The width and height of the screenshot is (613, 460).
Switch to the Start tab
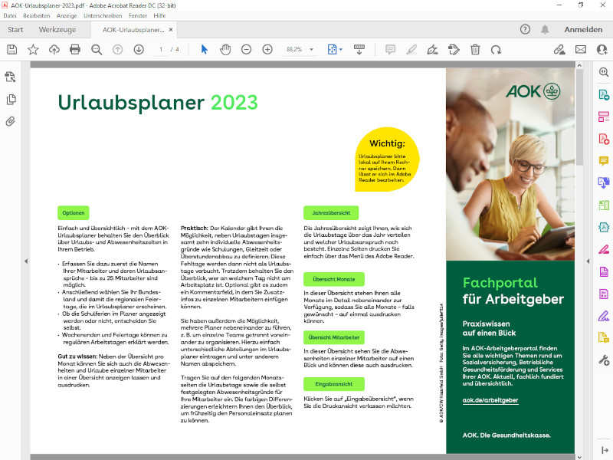pyautogui.click(x=15, y=30)
